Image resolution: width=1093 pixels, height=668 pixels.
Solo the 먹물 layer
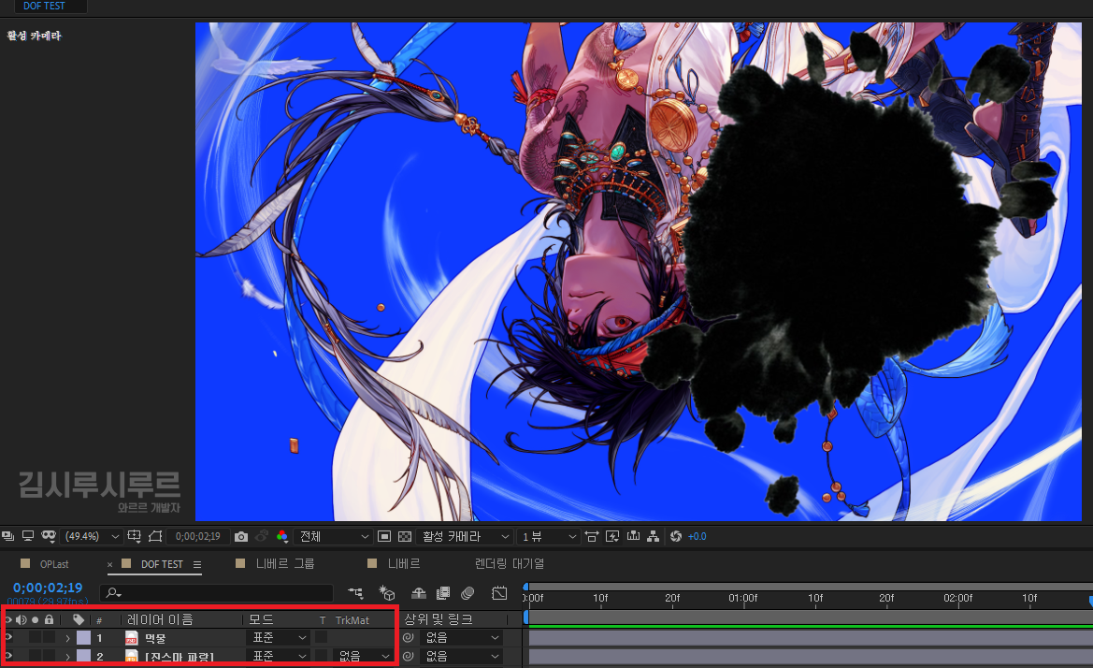click(35, 637)
